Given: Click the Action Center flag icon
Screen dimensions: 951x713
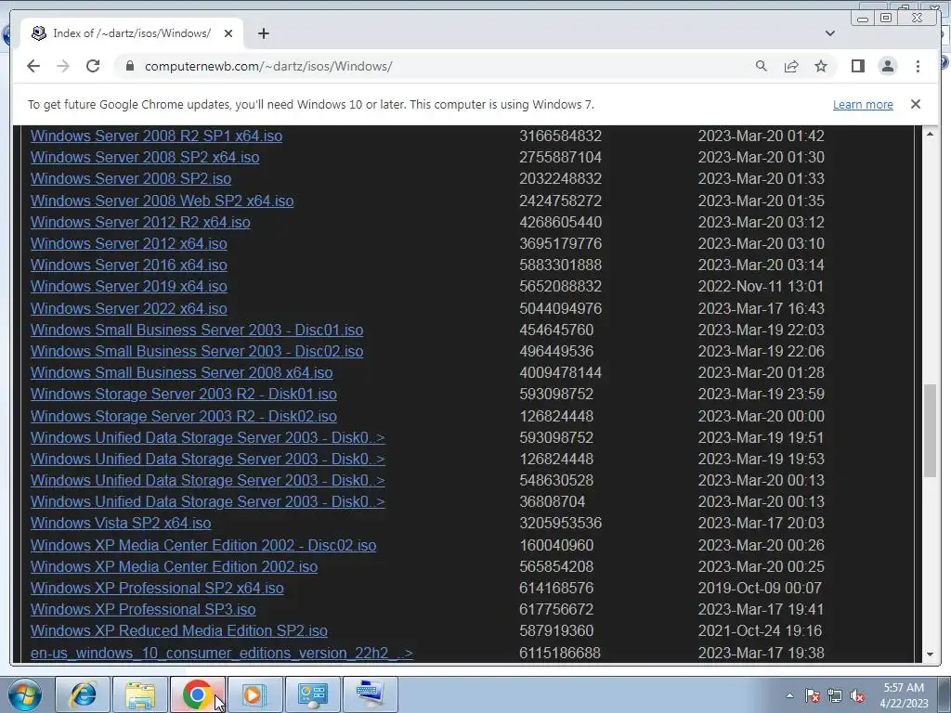Looking at the screenshot, I should coord(813,696).
